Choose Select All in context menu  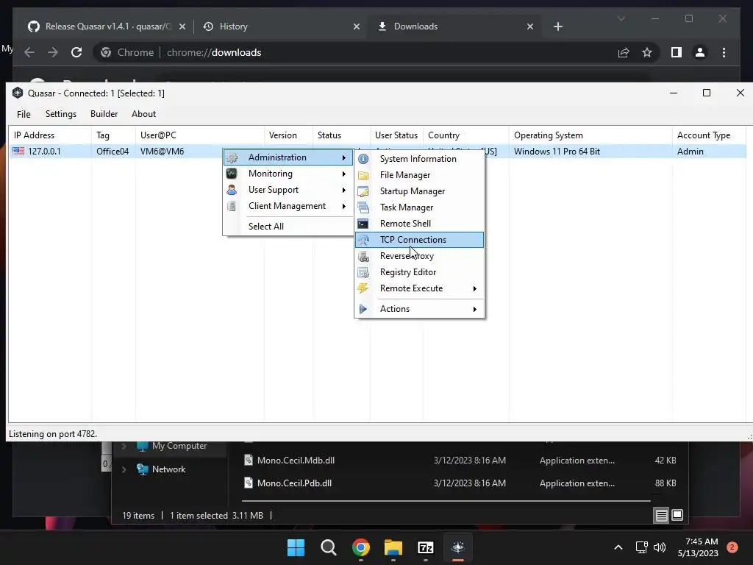pyautogui.click(x=266, y=227)
